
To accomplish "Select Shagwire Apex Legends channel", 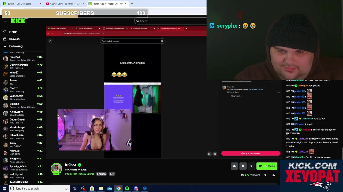I will tap(23, 160).
